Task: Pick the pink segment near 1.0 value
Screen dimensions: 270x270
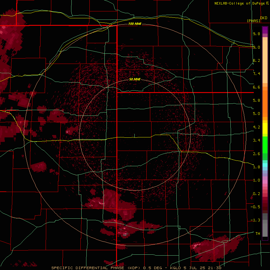Action: click(265, 181)
